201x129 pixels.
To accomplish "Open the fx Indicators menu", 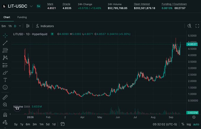I will click(45, 26).
